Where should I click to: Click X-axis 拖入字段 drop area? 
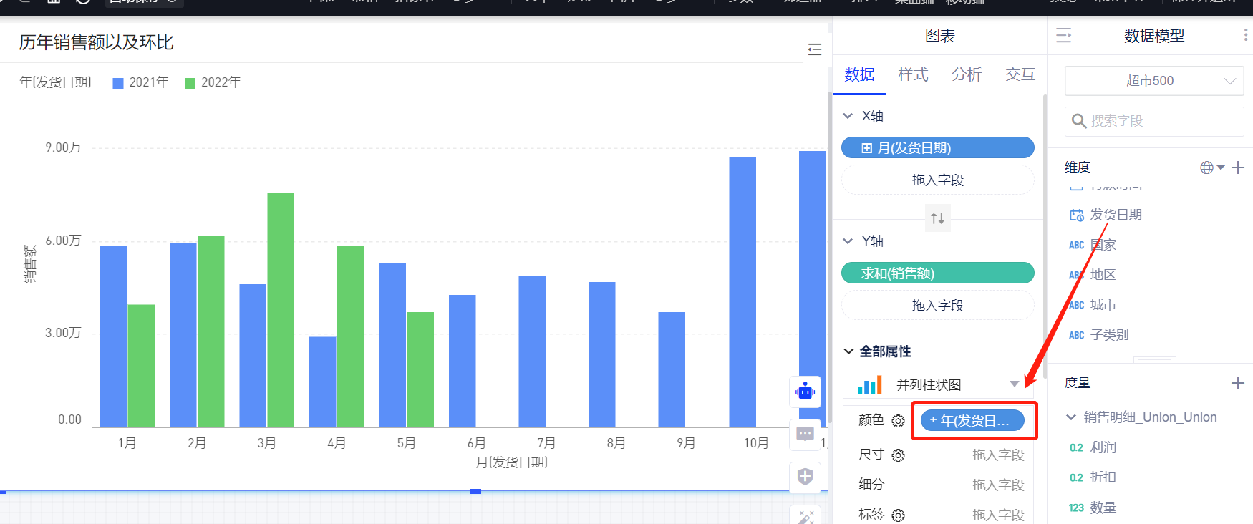937,180
